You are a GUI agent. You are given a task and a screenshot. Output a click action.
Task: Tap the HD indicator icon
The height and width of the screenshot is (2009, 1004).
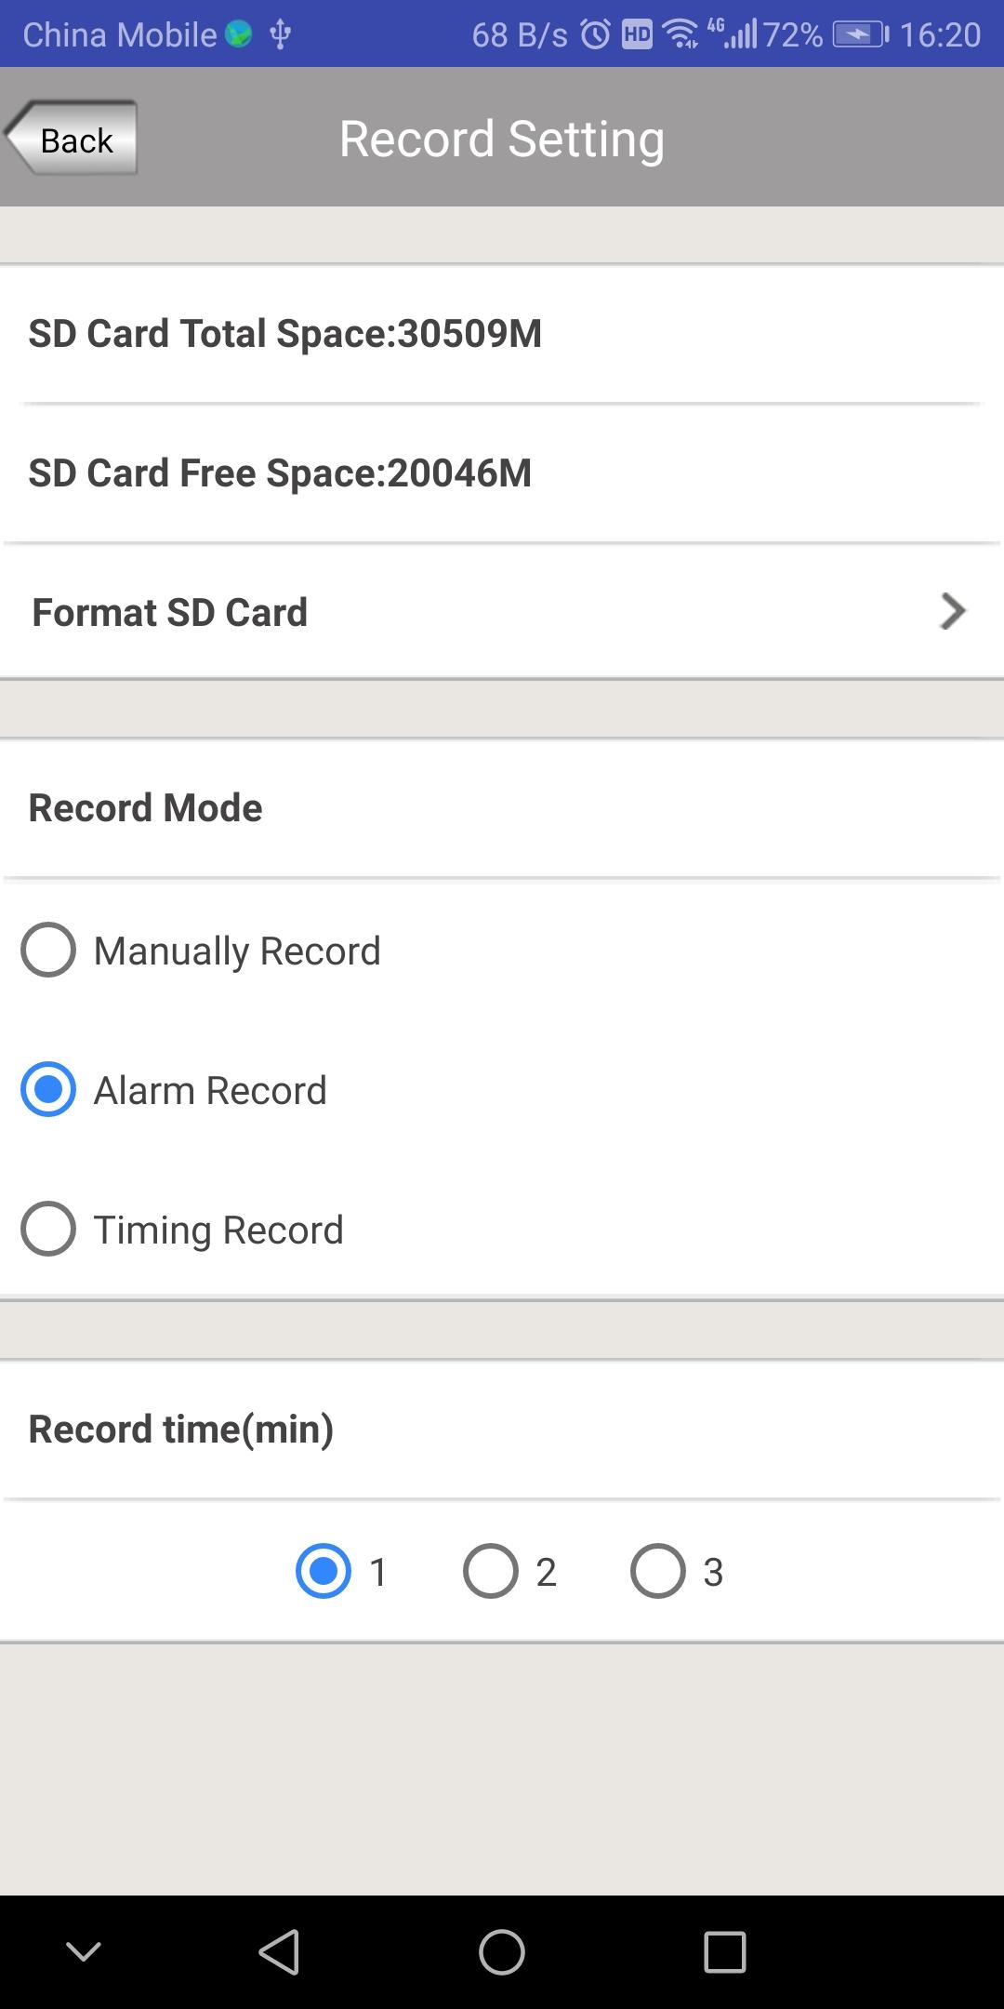tap(637, 35)
